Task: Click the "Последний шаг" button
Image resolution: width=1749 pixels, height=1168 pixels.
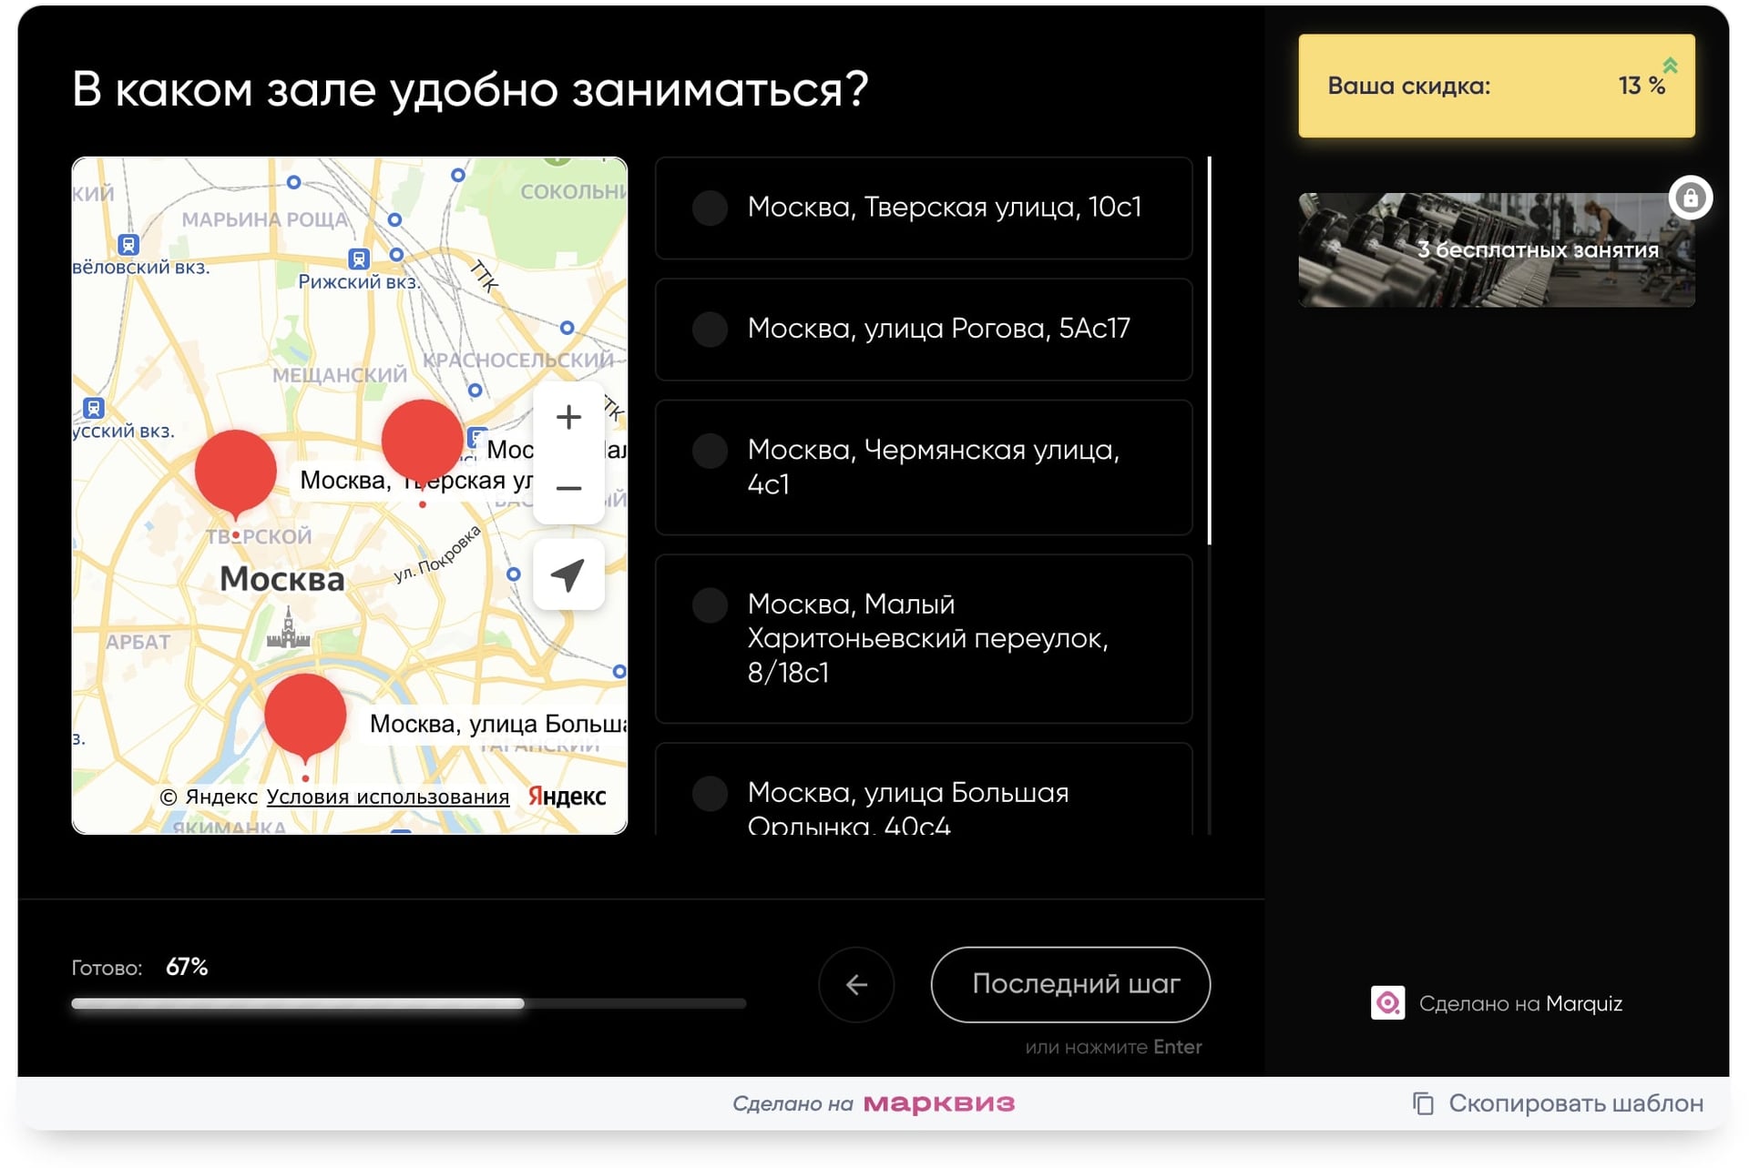Action: pos(1070,985)
